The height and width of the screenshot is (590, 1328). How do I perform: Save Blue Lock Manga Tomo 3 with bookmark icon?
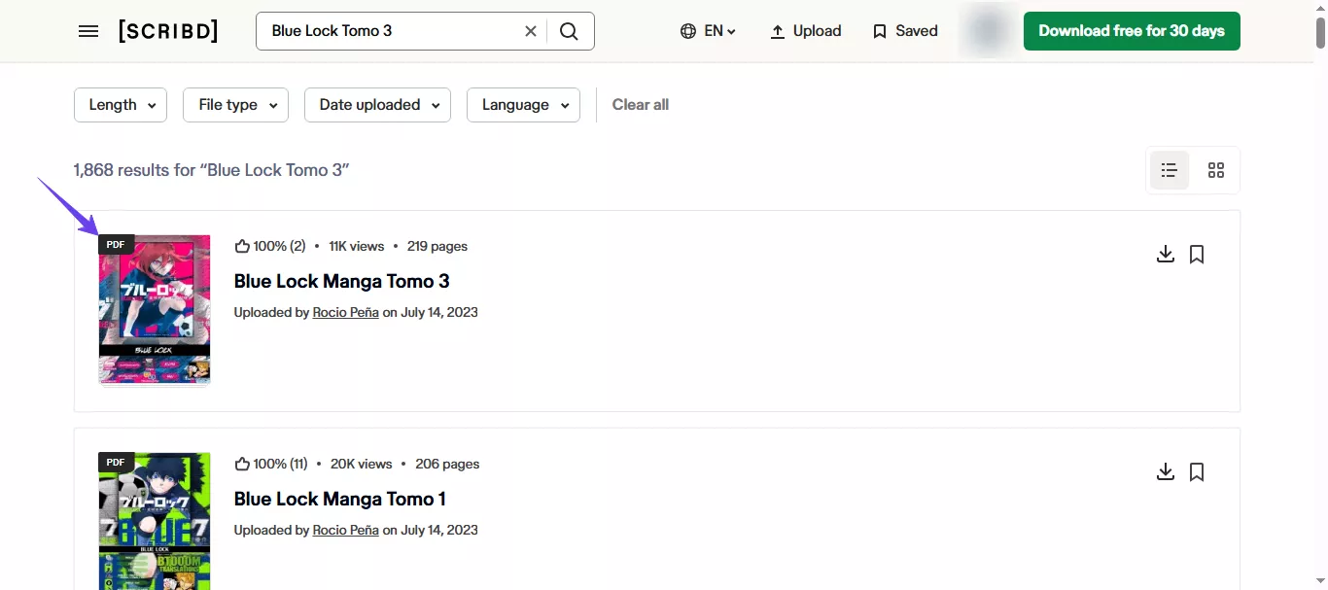point(1197,254)
